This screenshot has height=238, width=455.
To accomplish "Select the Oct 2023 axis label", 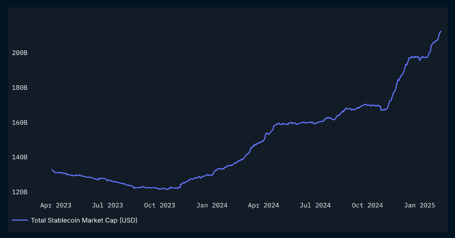I will 160,205.
